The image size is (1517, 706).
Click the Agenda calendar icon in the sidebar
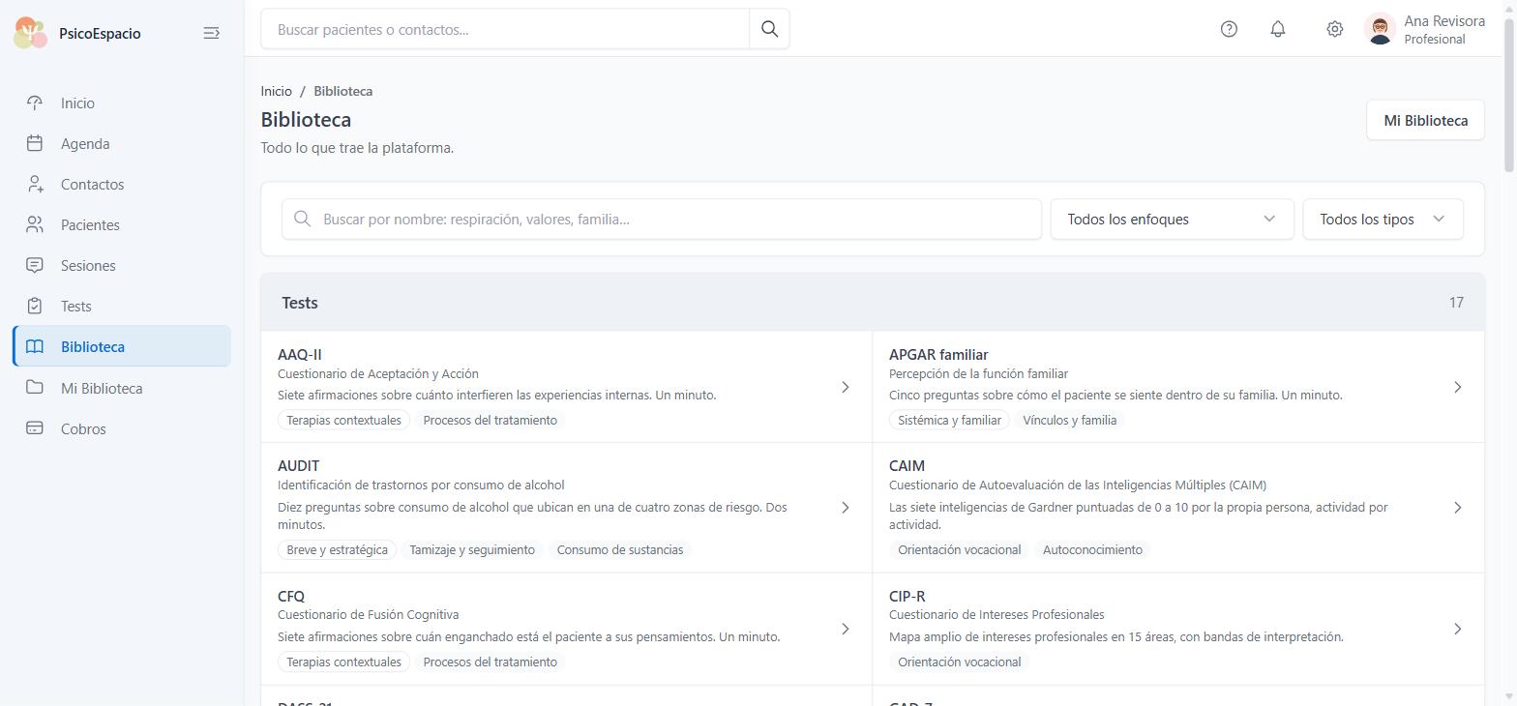point(35,143)
